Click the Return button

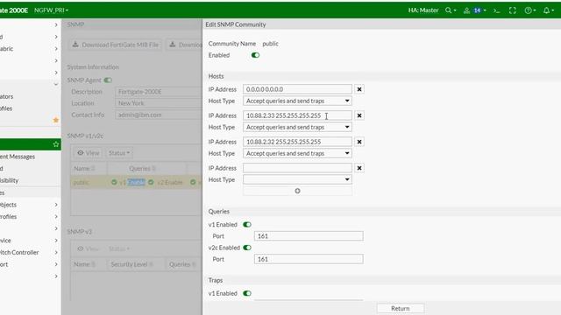coord(401,308)
